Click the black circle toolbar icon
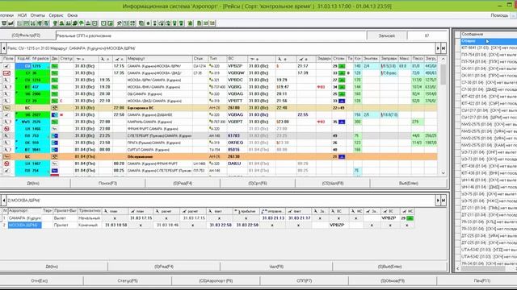Screen dimensions: 517x290 (x=148, y=23)
